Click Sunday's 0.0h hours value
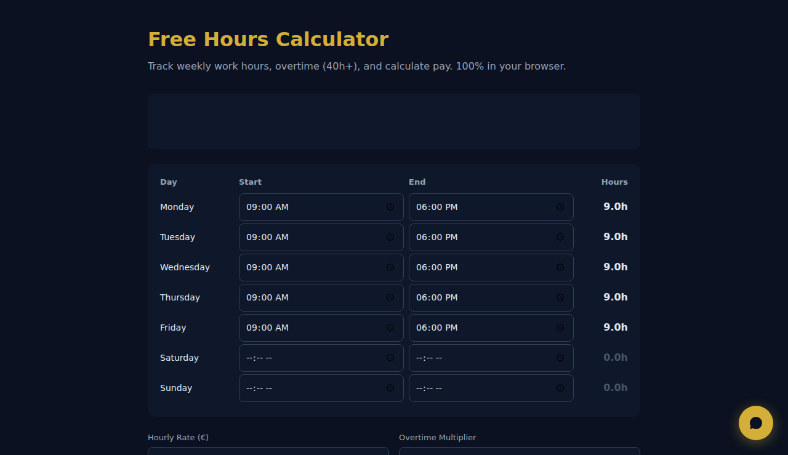The height and width of the screenshot is (455, 788). [x=616, y=388]
